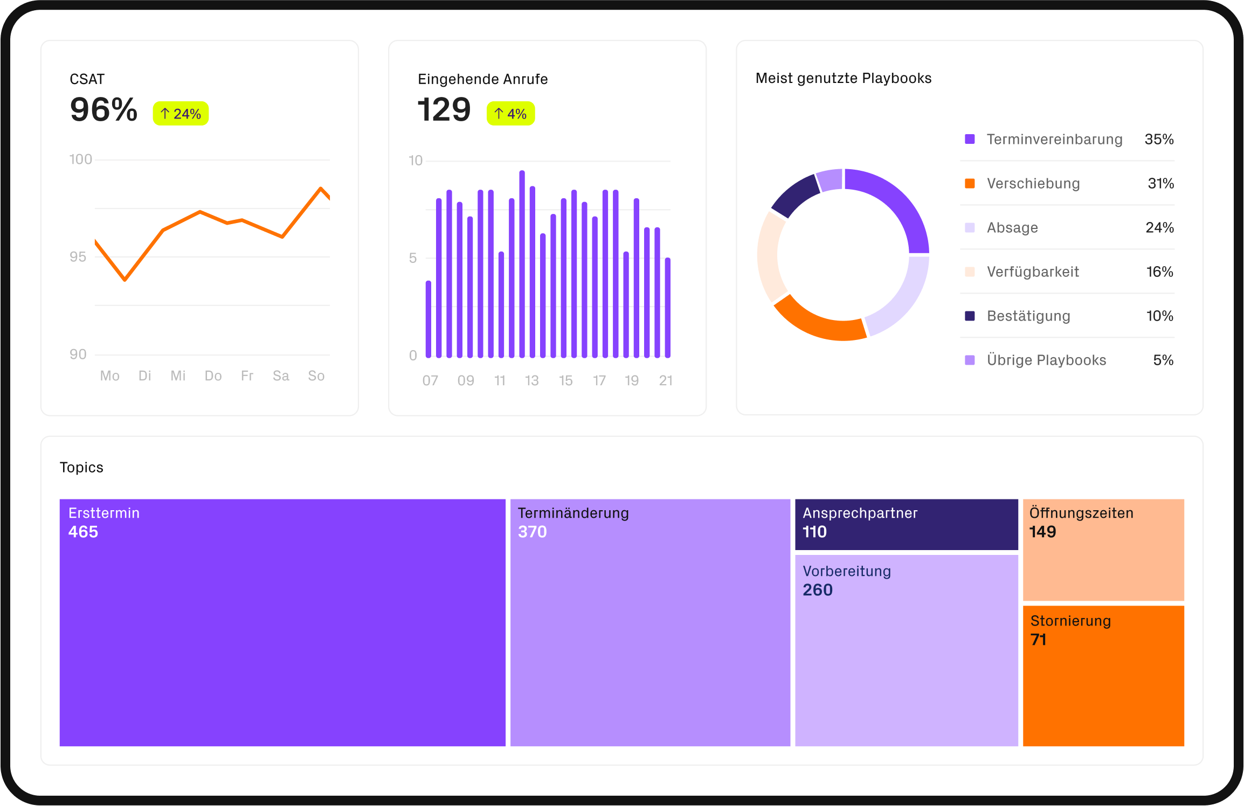Select the Terminvereinbarung legend square
Viewport: 1244px width, 806px height.
[x=969, y=139]
